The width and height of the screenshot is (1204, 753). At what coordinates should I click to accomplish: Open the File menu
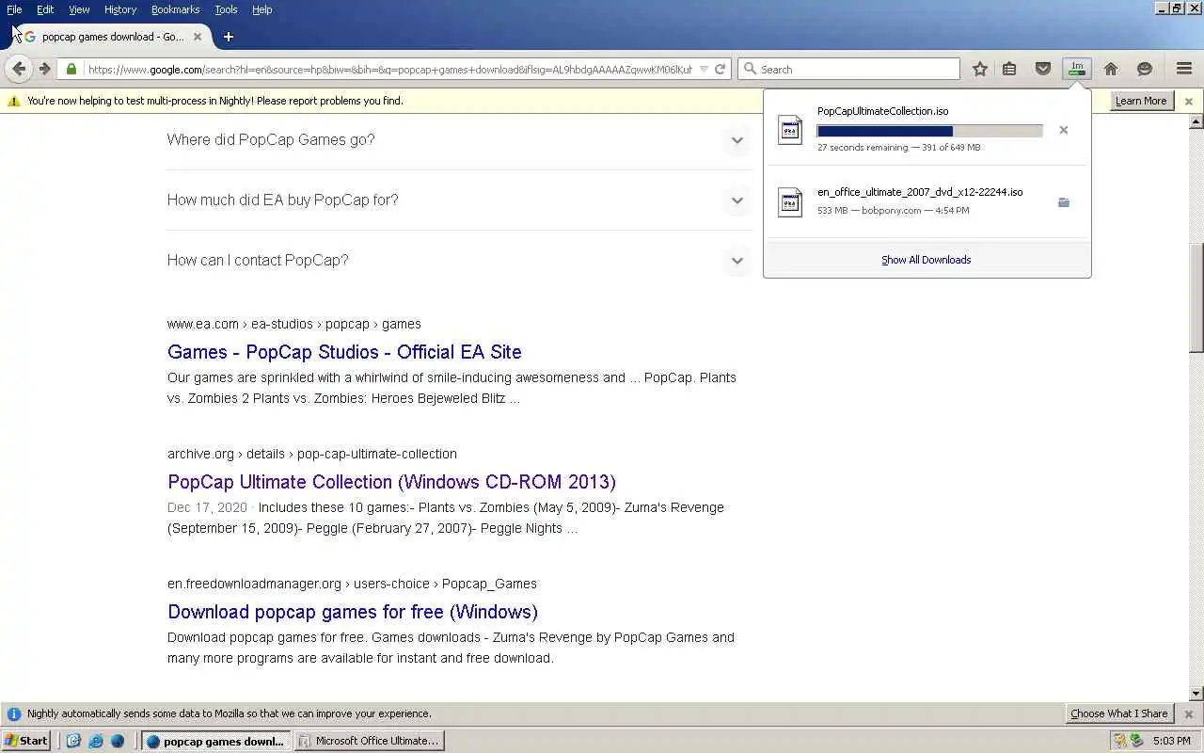tap(14, 9)
